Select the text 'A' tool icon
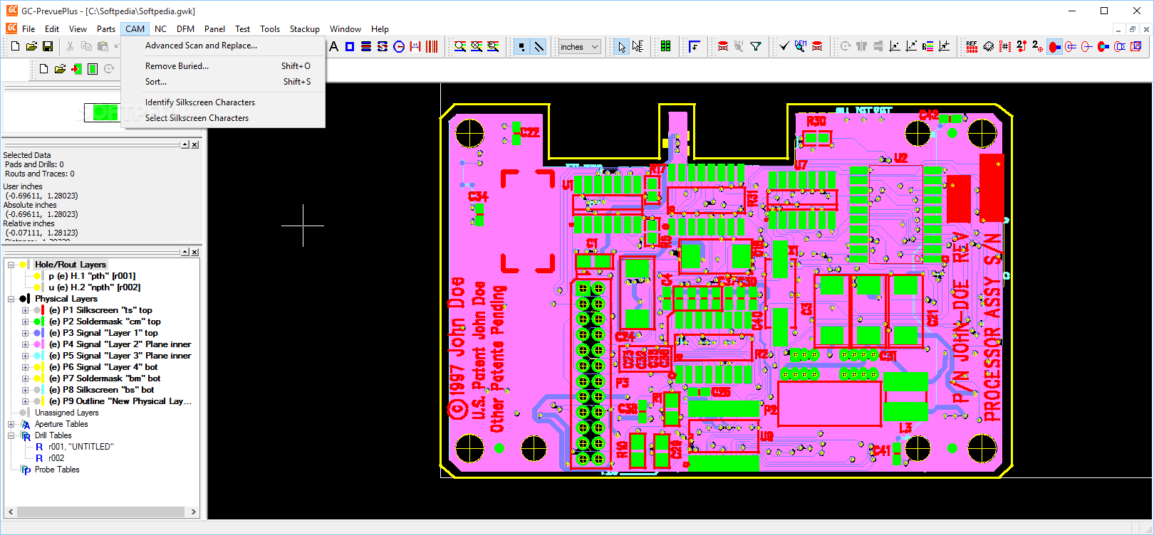Viewport: 1154px width, 535px height. pyautogui.click(x=333, y=46)
